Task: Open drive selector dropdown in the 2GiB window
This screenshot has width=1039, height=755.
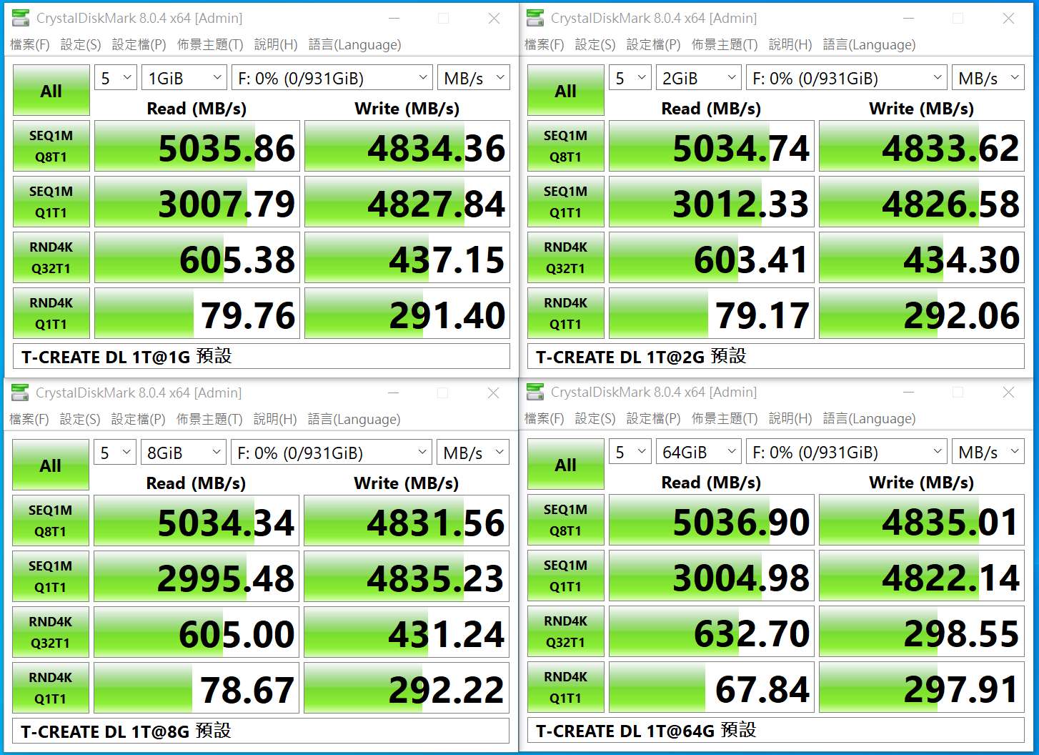Action: pos(847,78)
